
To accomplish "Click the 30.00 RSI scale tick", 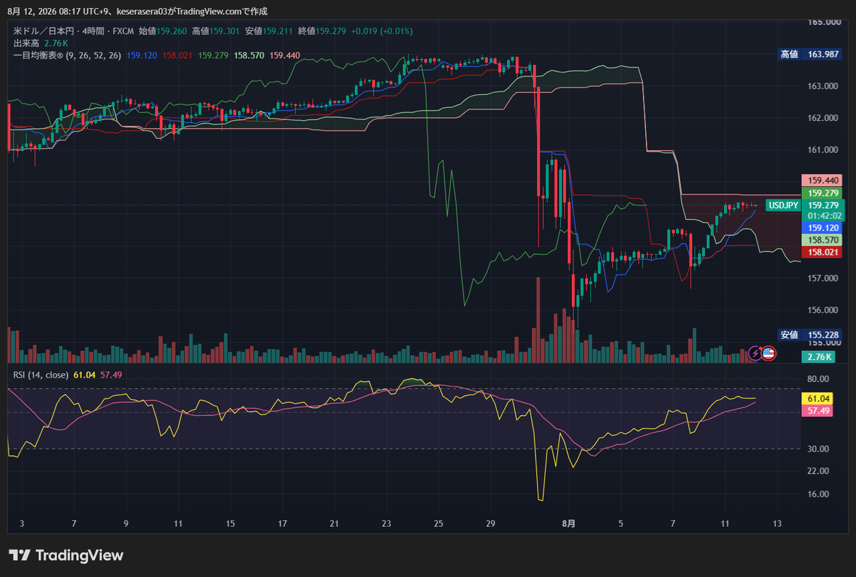I will click(818, 449).
